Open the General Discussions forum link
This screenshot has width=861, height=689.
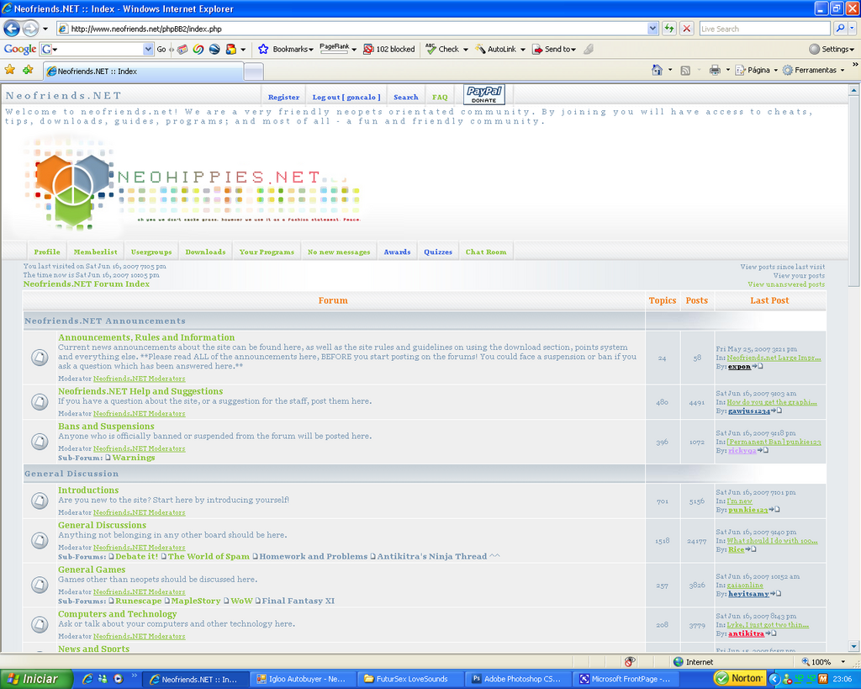click(102, 525)
